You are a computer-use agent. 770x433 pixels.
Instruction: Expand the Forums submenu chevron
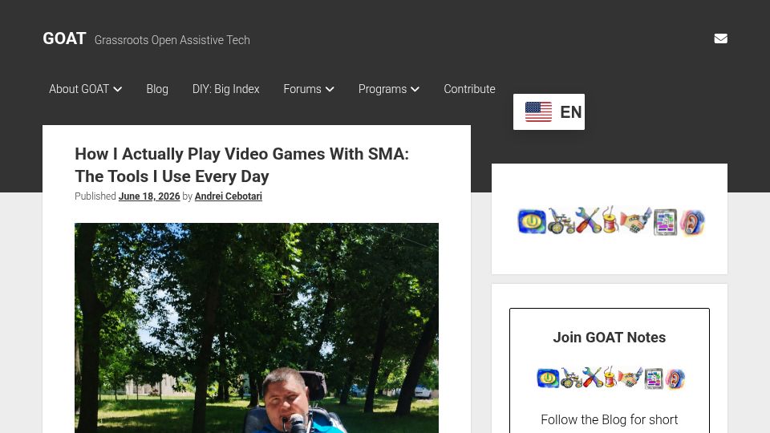pyautogui.click(x=330, y=89)
